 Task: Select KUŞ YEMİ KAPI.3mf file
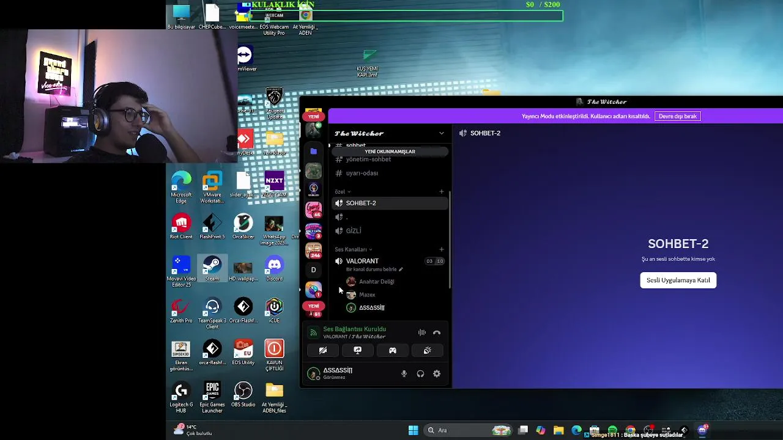(x=368, y=64)
